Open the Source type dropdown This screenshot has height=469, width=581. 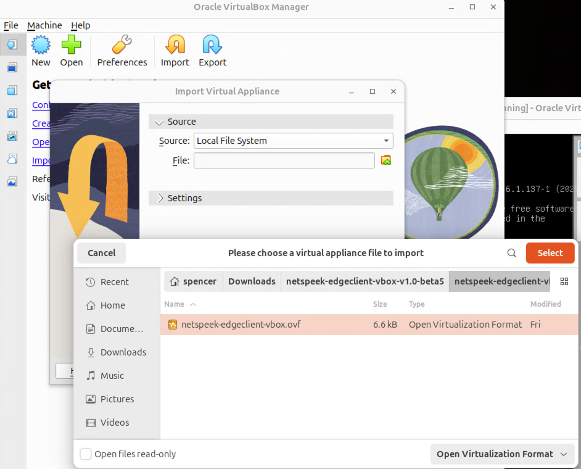click(293, 141)
